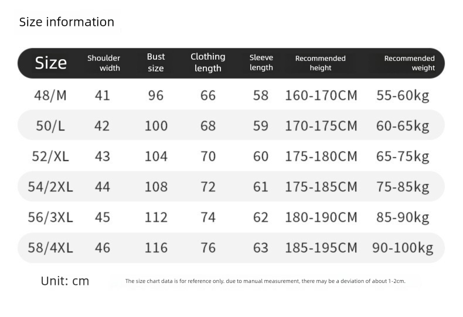This screenshot has width=463, height=317.
Task: Select the 85-90kg weight cell
Action: click(x=403, y=217)
